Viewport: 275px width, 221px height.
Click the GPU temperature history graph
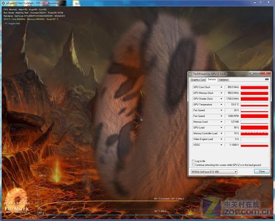tap(255, 105)
